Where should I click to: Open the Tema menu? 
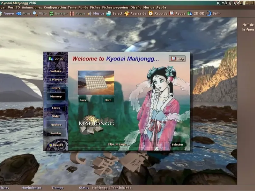(72, 7)
